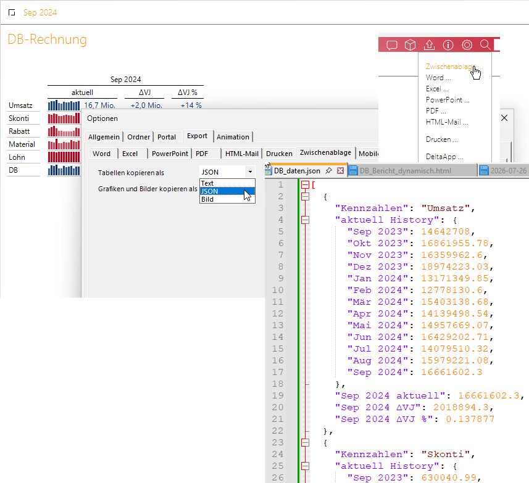Collapse the Skonti object fold on line 23
529x483 pixels.
coord(305,442)
